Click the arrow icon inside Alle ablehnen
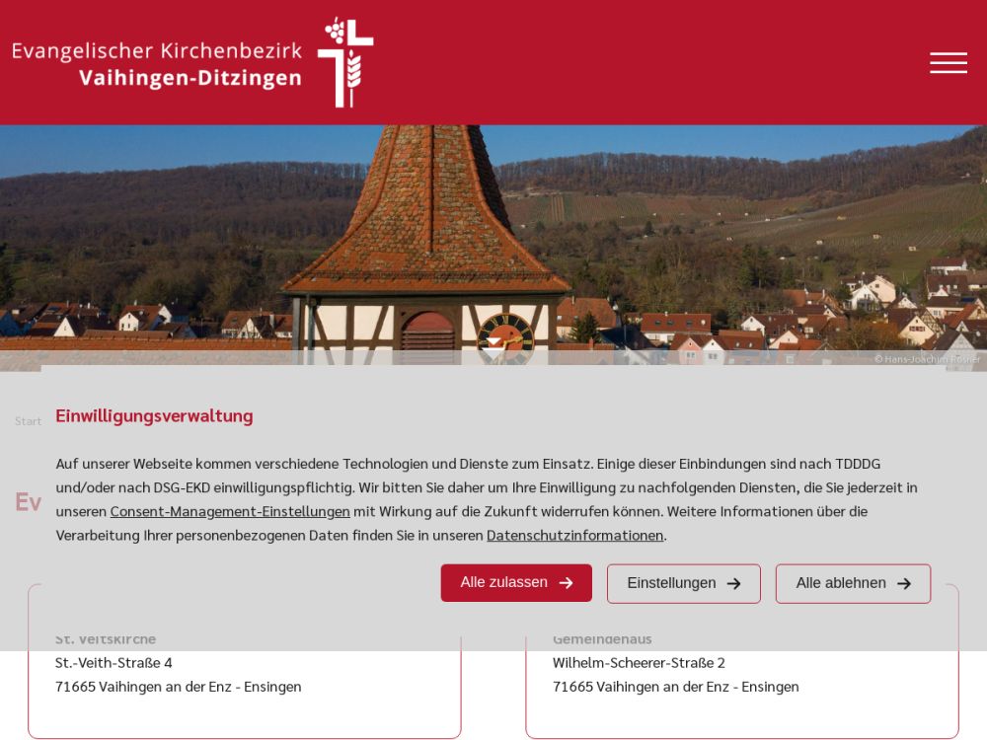 pyautogui.click(x=904, y=584)
